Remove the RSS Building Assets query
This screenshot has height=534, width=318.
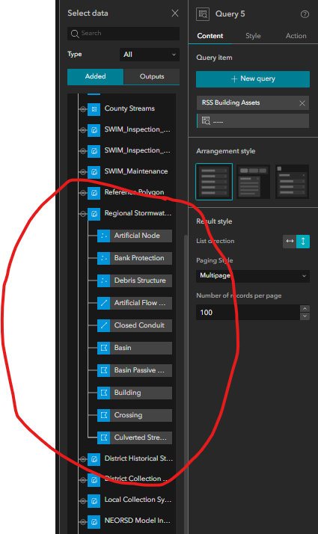pos(302,103)
